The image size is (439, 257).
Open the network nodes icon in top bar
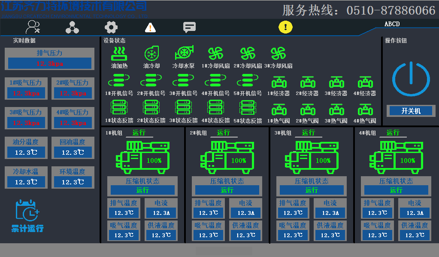click(x=72, y=28)
